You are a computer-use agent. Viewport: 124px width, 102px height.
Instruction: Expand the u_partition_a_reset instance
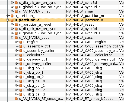12,24
